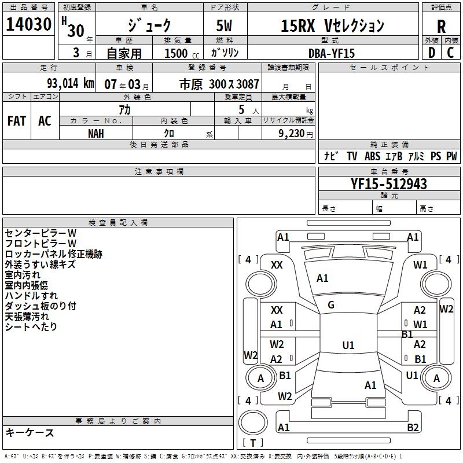Click the seating capacity 5 人
Viewport: 463px width, 463px height.
tap(249, 110)
